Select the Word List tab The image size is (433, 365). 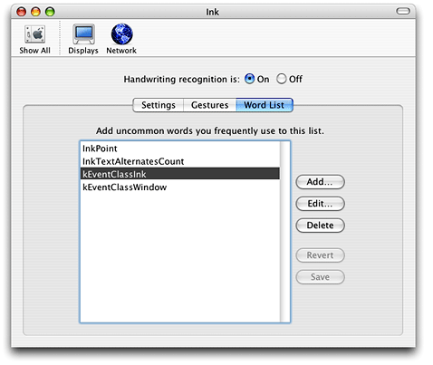point(265,105)
